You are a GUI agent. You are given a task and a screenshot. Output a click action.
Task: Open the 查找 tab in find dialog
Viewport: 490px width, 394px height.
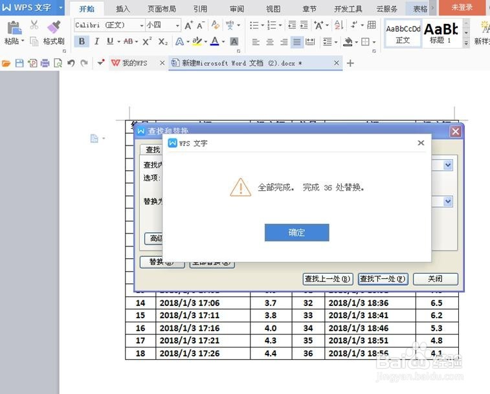tap(153, 149)
